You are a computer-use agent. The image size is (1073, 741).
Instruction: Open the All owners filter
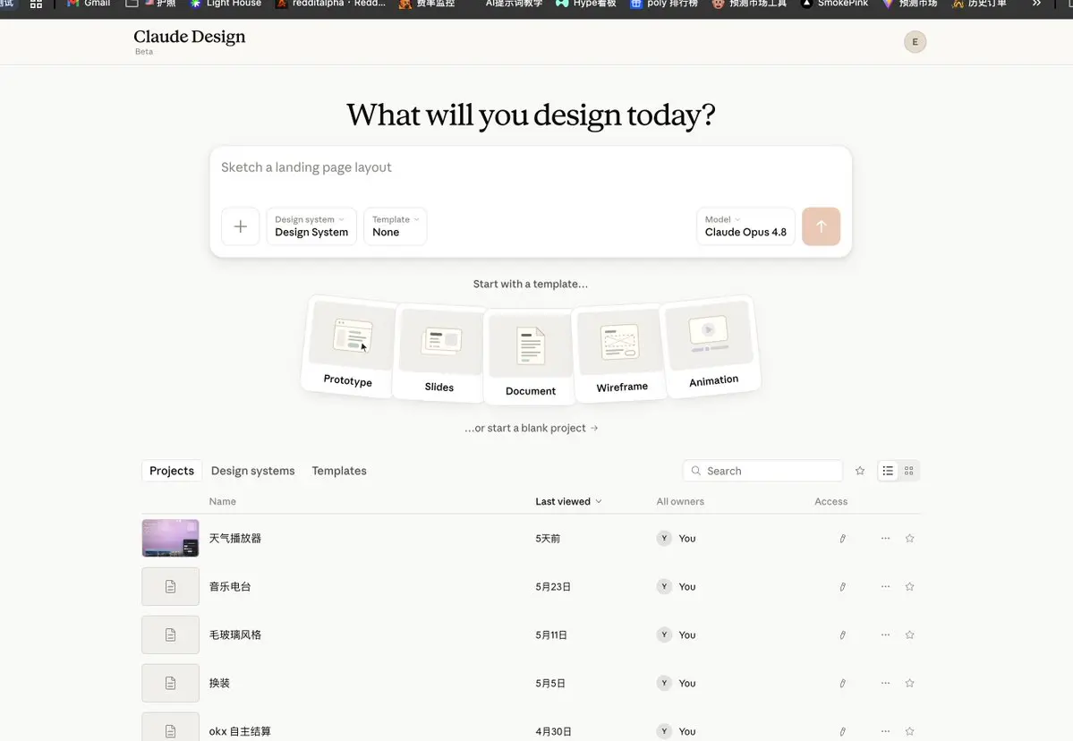click(x=679, y=501)
